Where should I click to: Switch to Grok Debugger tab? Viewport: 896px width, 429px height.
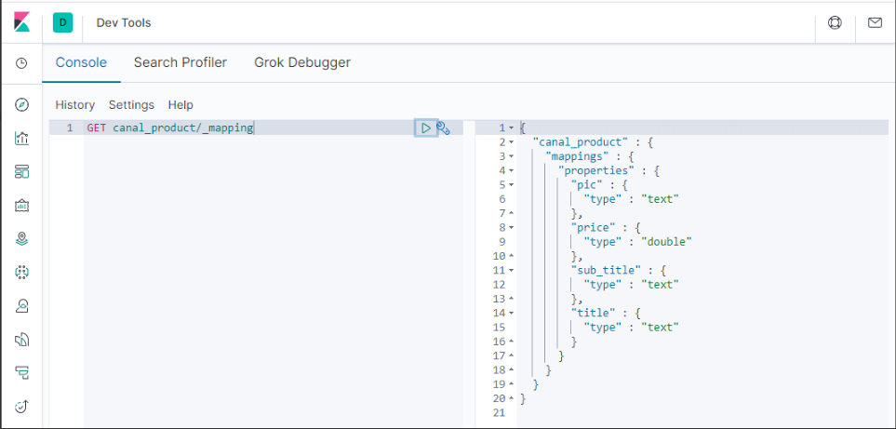coord(302,62)
